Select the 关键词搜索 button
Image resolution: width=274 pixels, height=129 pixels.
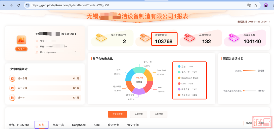tap(117, 114)
